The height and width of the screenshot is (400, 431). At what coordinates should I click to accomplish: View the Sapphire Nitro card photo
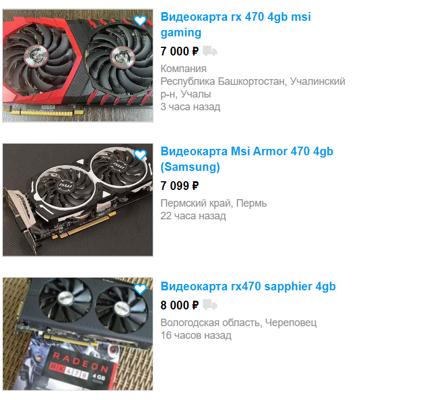[78, 334]
